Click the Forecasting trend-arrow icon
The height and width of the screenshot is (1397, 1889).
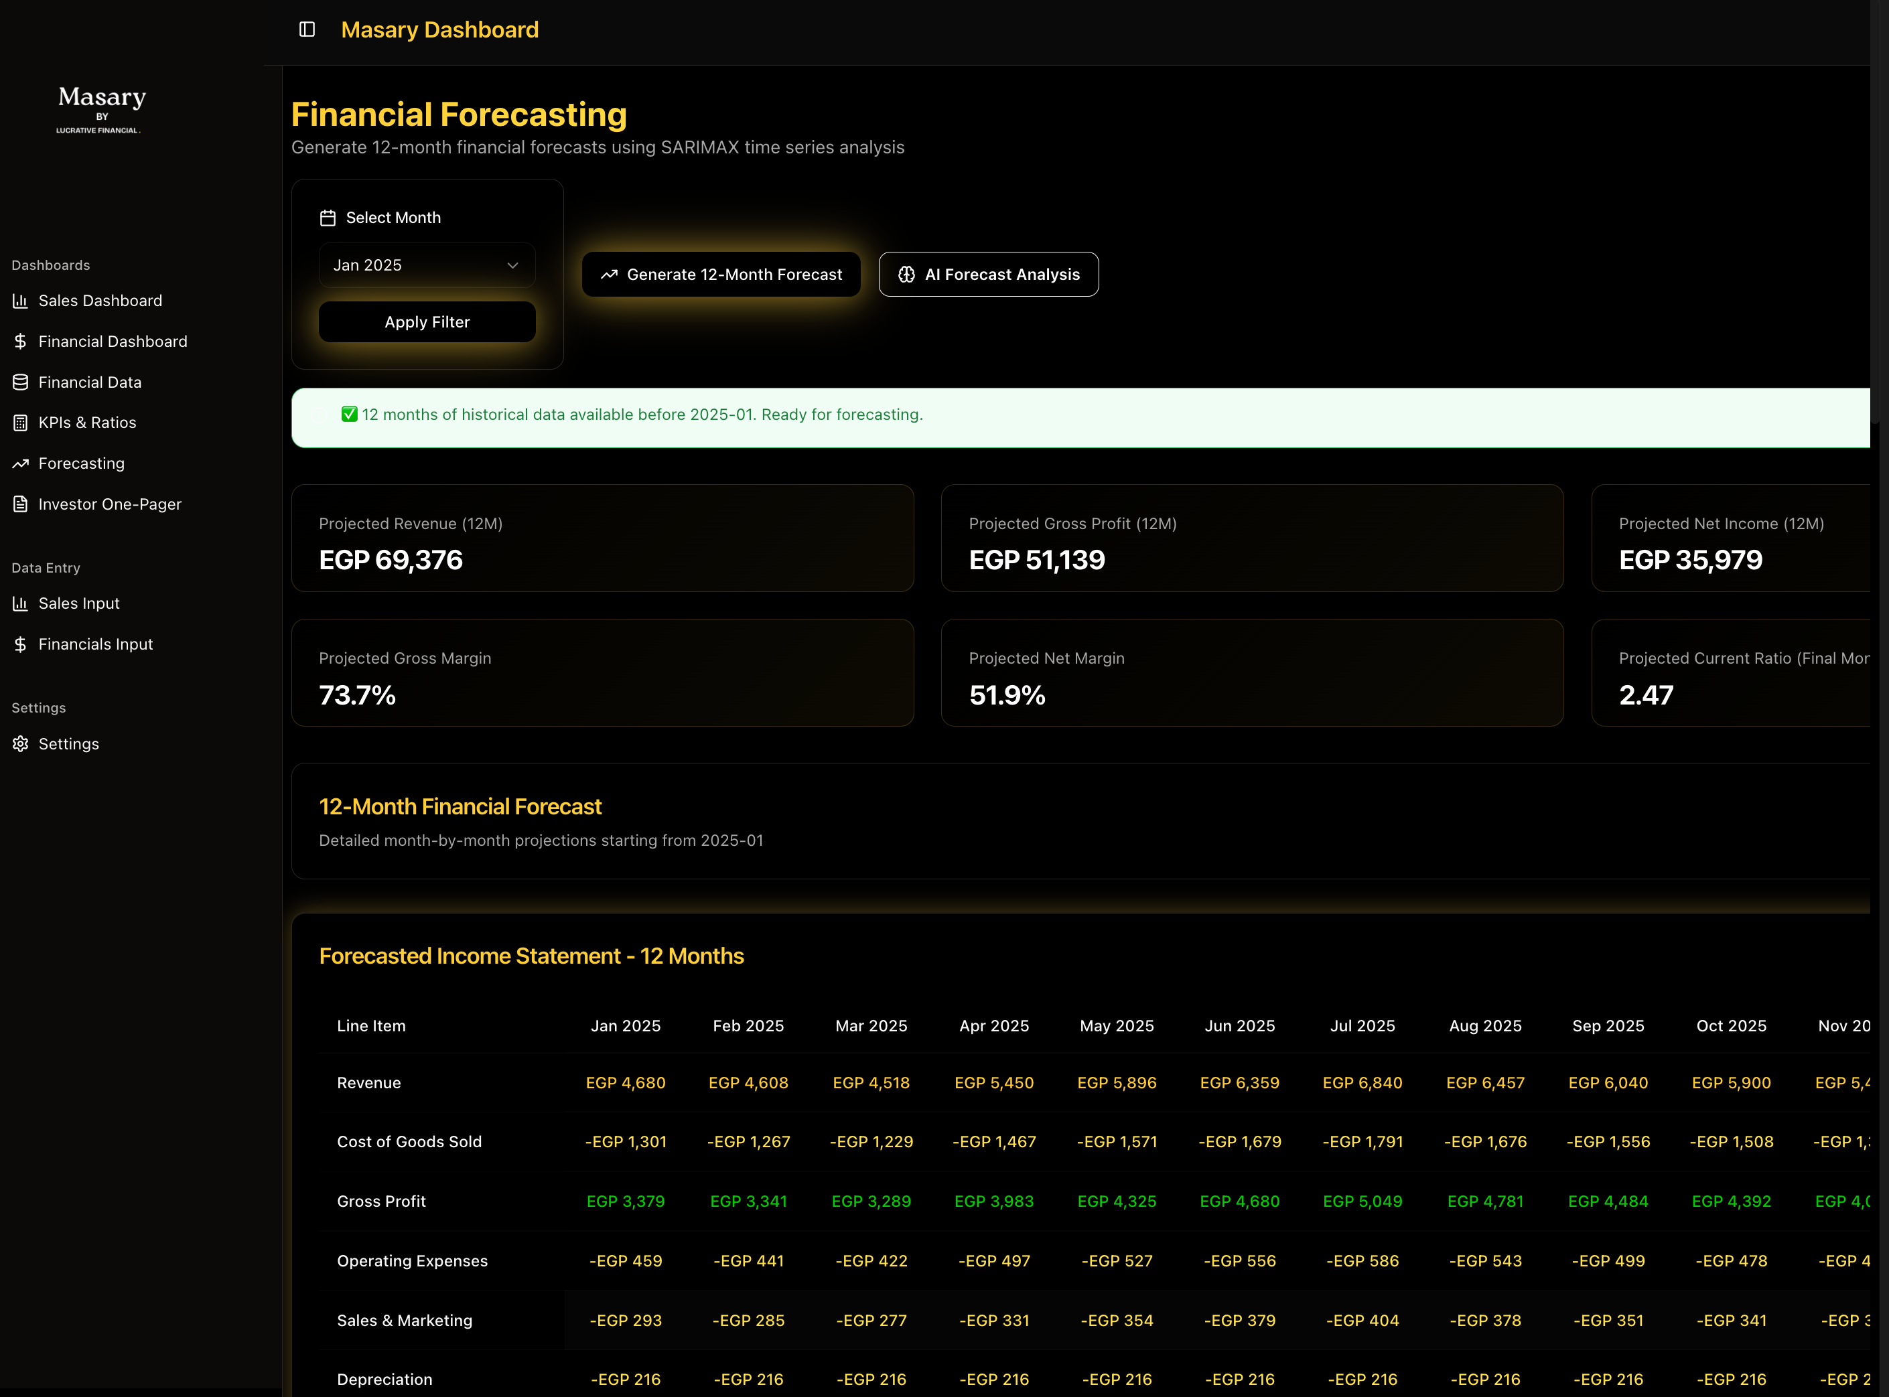coord(20,463)
